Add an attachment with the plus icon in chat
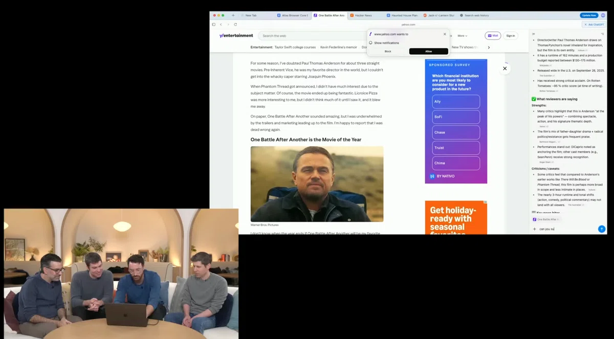614x339 pixels. point(535,229)
